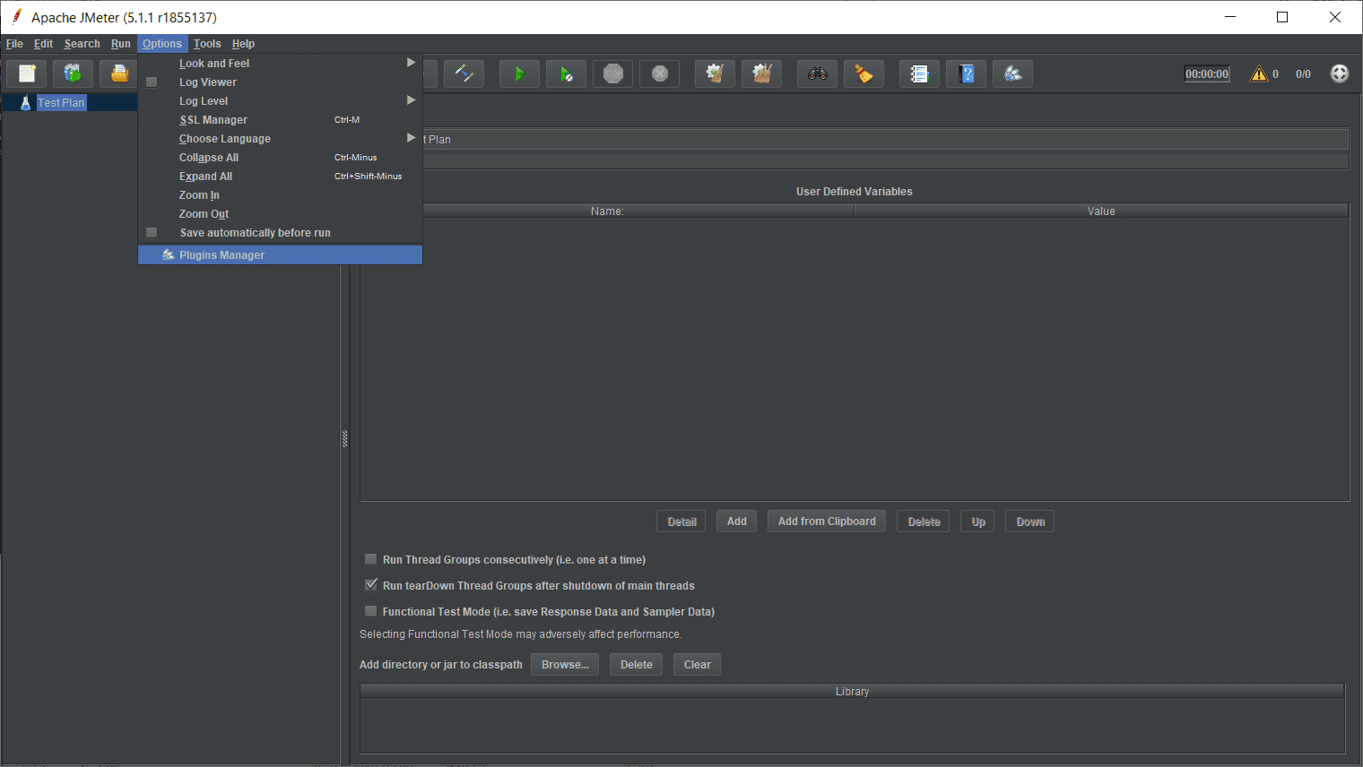
Task: Click Browse... for classpath
Action: (x=565, y=665)
